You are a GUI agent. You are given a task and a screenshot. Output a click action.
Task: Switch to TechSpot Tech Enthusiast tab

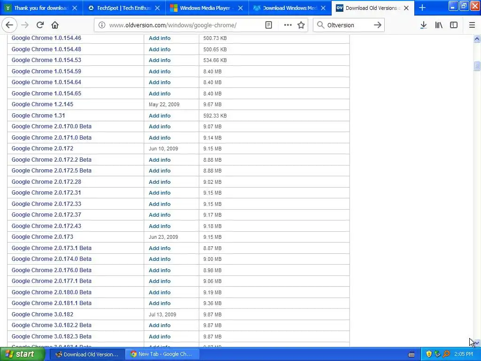click(x=124, y=8)
